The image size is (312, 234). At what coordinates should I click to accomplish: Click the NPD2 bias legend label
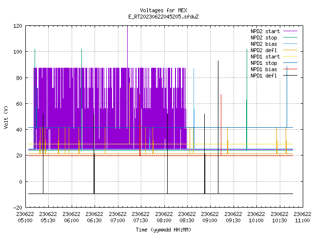coord(264,44)
